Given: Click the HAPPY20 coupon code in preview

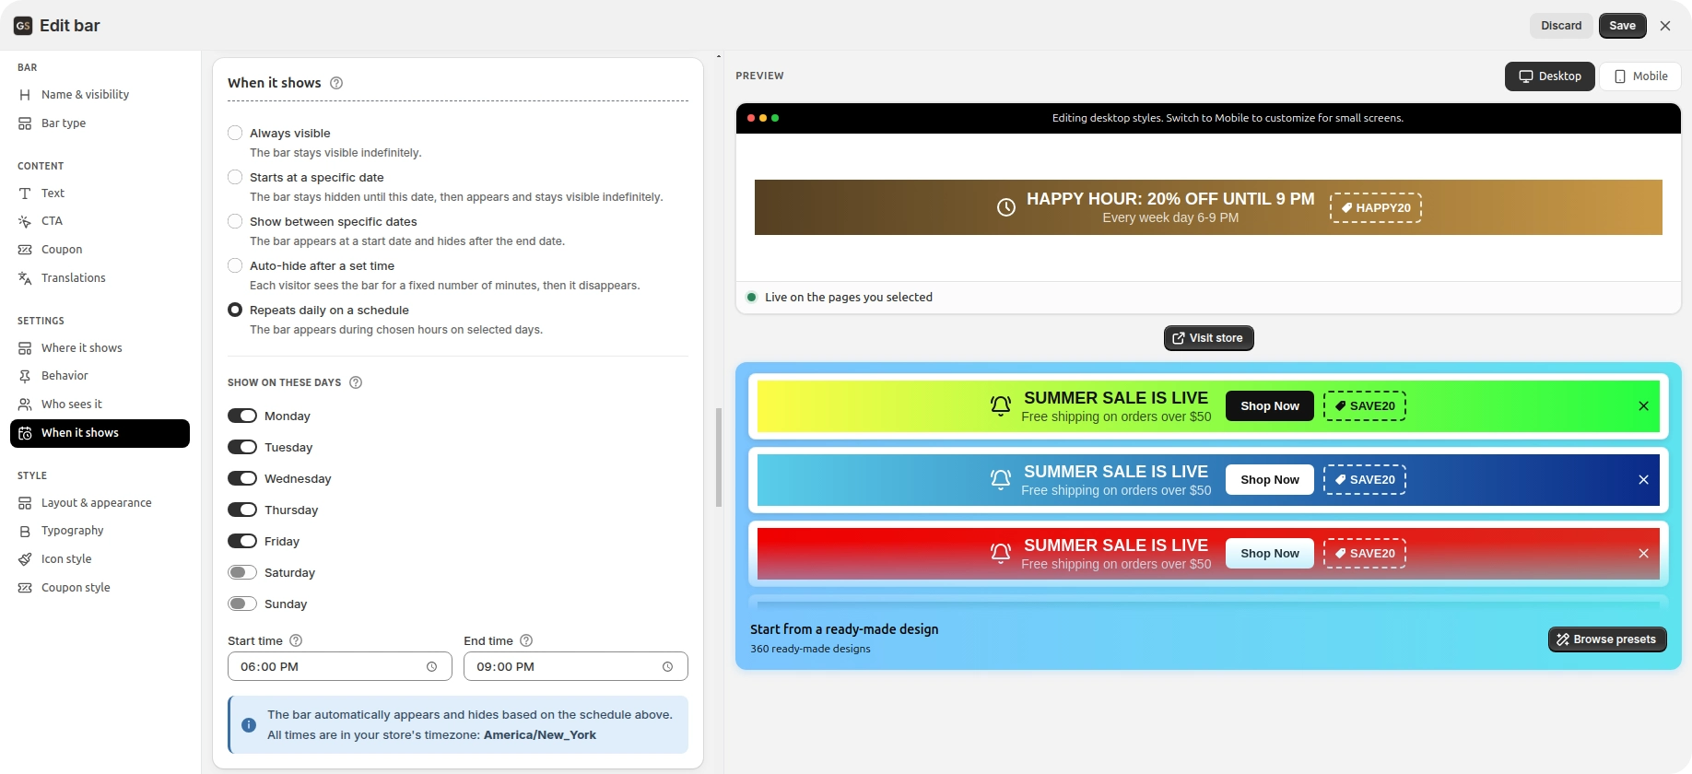Looking at the screenshot, I should pyautogui.click(x=1375, y=207).
